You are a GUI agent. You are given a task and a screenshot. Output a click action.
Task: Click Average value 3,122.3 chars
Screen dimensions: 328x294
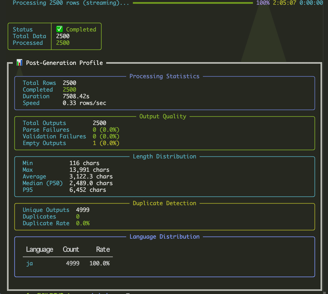pos(91,177)
